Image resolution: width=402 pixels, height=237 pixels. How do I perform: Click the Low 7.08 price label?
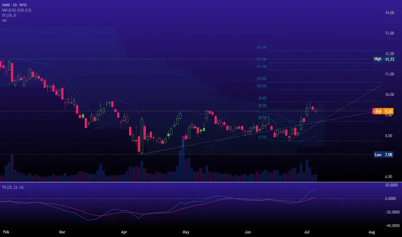[x=383, y=155]
